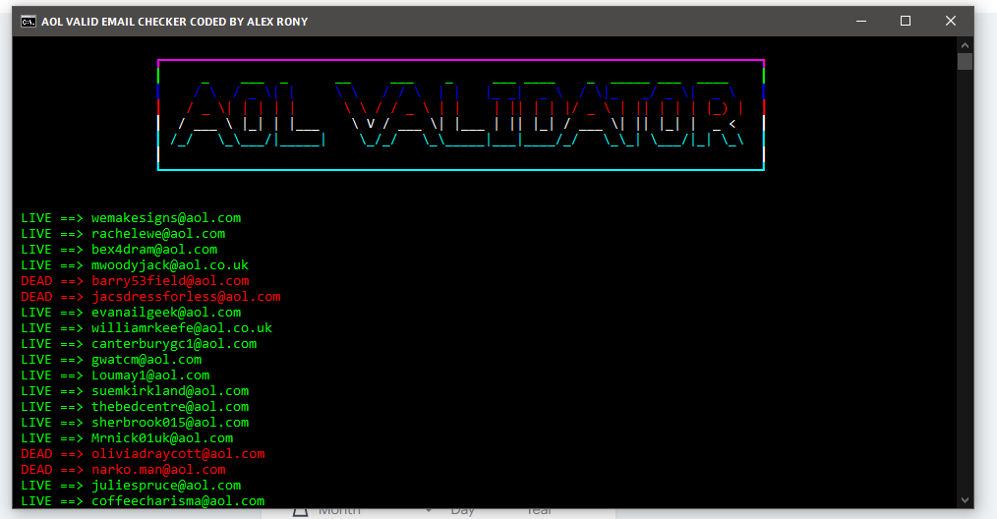Click the vertical scrollbar thumb
This screenshot has width=997, height=519.
(x=965, y=62)
